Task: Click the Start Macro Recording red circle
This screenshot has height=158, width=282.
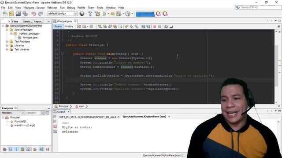Action: click(155, 27)
